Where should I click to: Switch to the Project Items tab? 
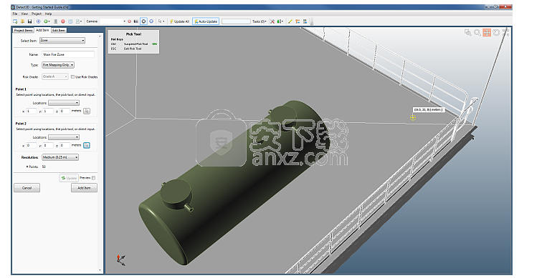[24, 30]
